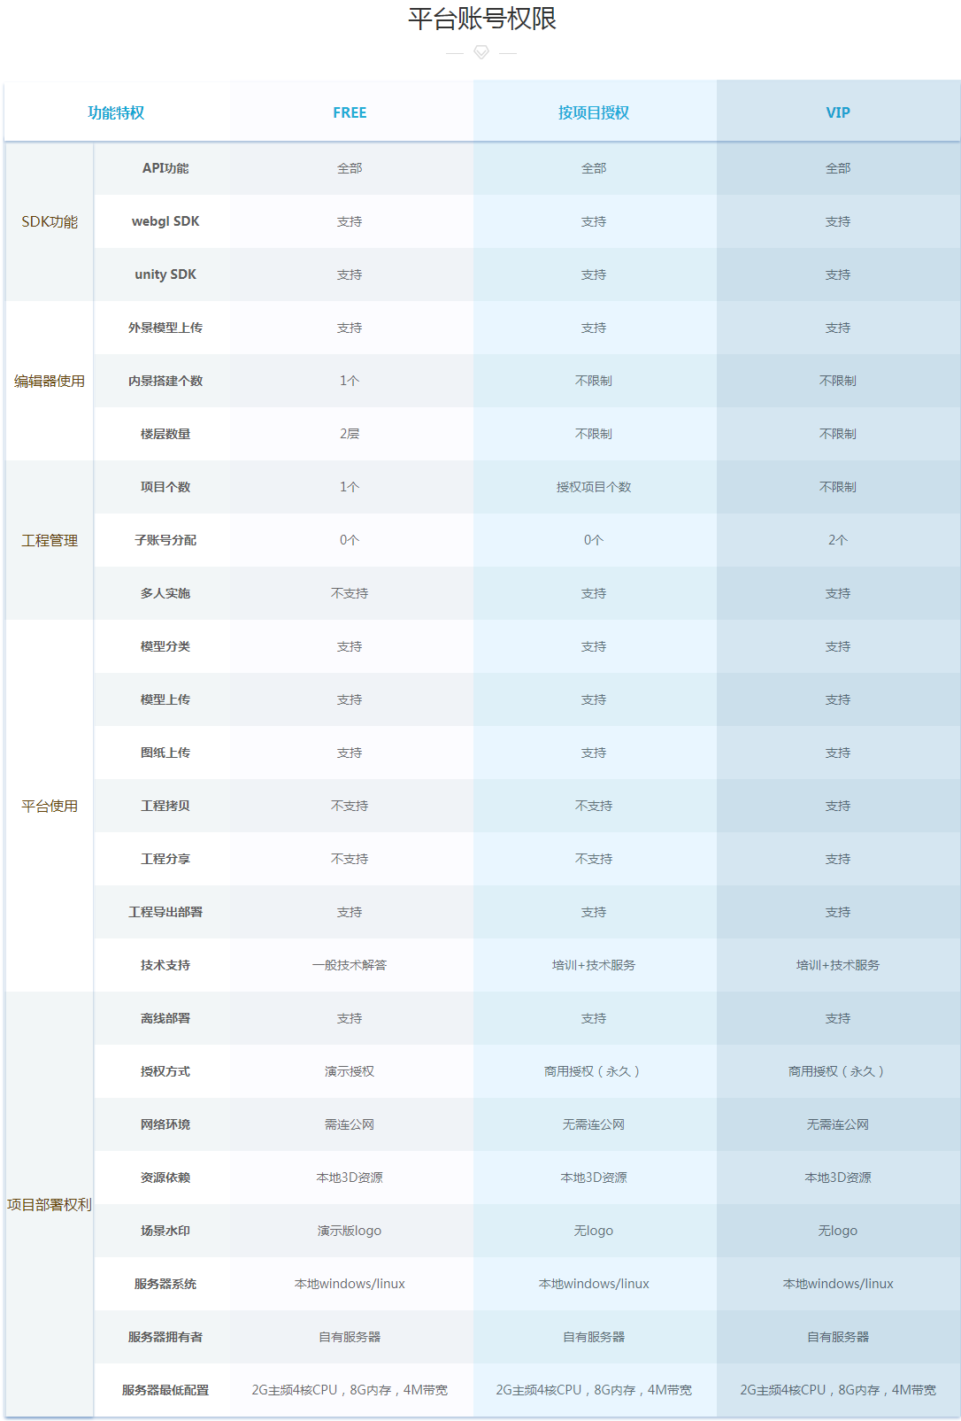Screen dimensions: 961x1421
Task: Select the VIP plan column header
Action: pos(838,112)
